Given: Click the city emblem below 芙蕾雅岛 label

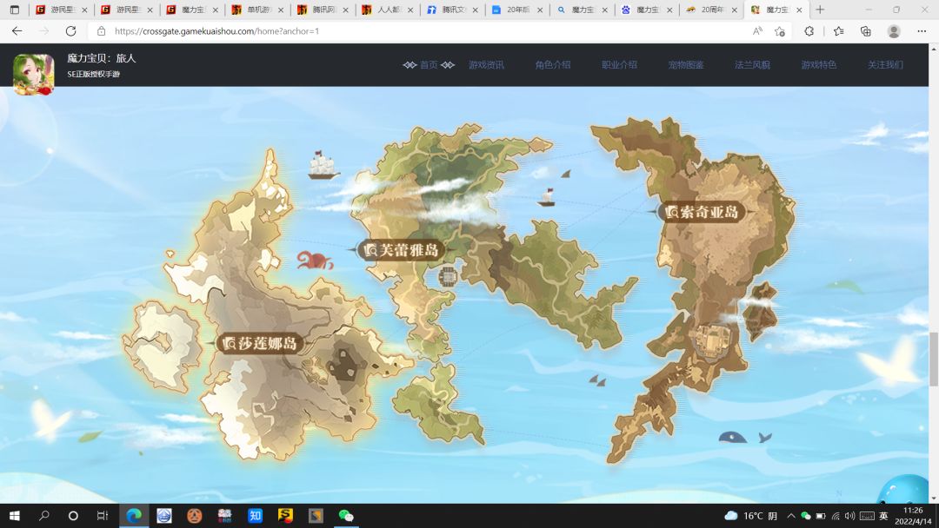Looking at the screenshot, I should pyautogui.click(x=448, y=277).
